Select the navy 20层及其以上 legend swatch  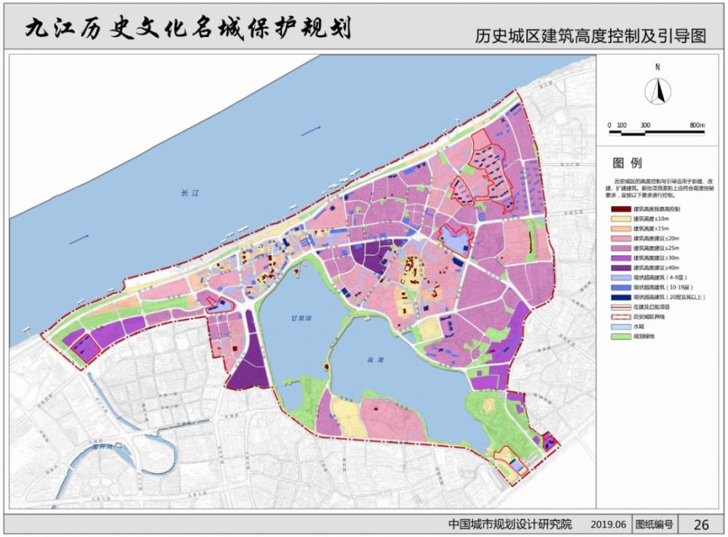[621, 297]
